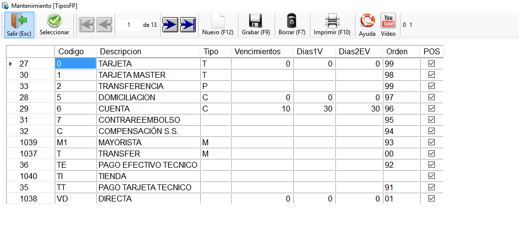The width and height of the screenshot is (519, 246).
Task: Click row header 1039
Action: pos(30,142)
